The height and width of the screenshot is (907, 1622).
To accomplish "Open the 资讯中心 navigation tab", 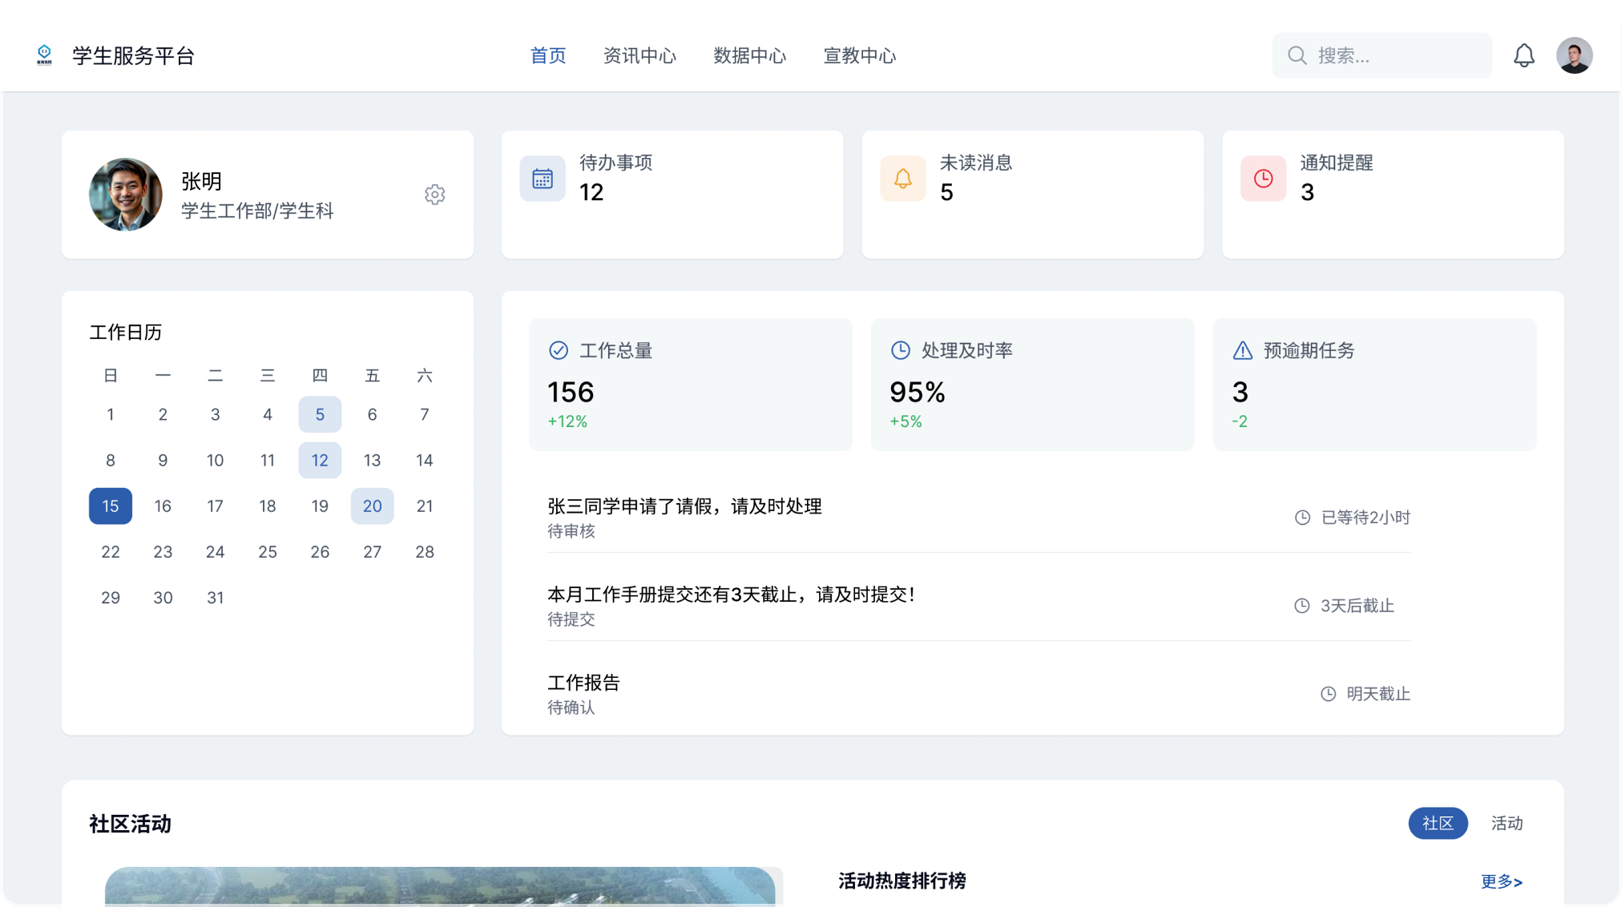I will point(640,55).
